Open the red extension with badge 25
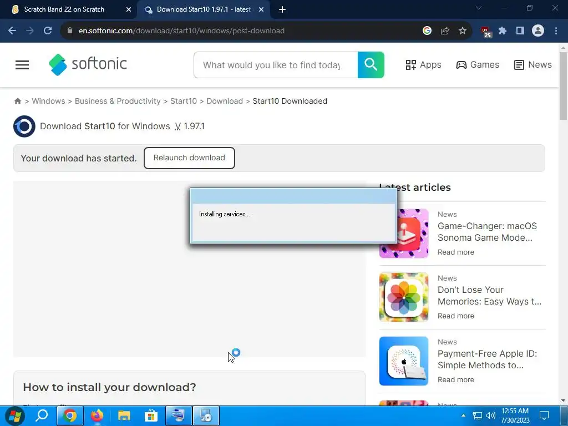Screen dimensions: 568x426 coord(486,32)
